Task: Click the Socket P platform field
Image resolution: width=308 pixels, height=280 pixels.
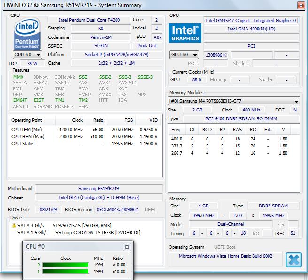Action: point(117,54)
